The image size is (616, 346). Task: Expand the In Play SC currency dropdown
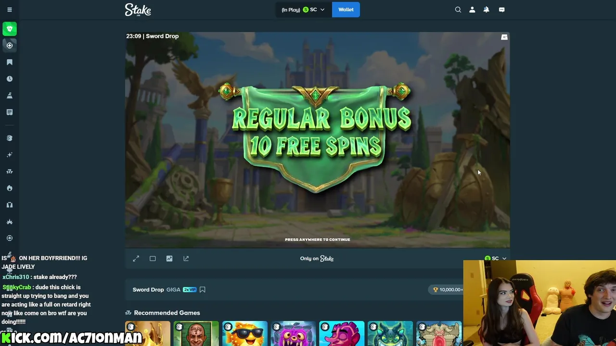tap(303, 10)
